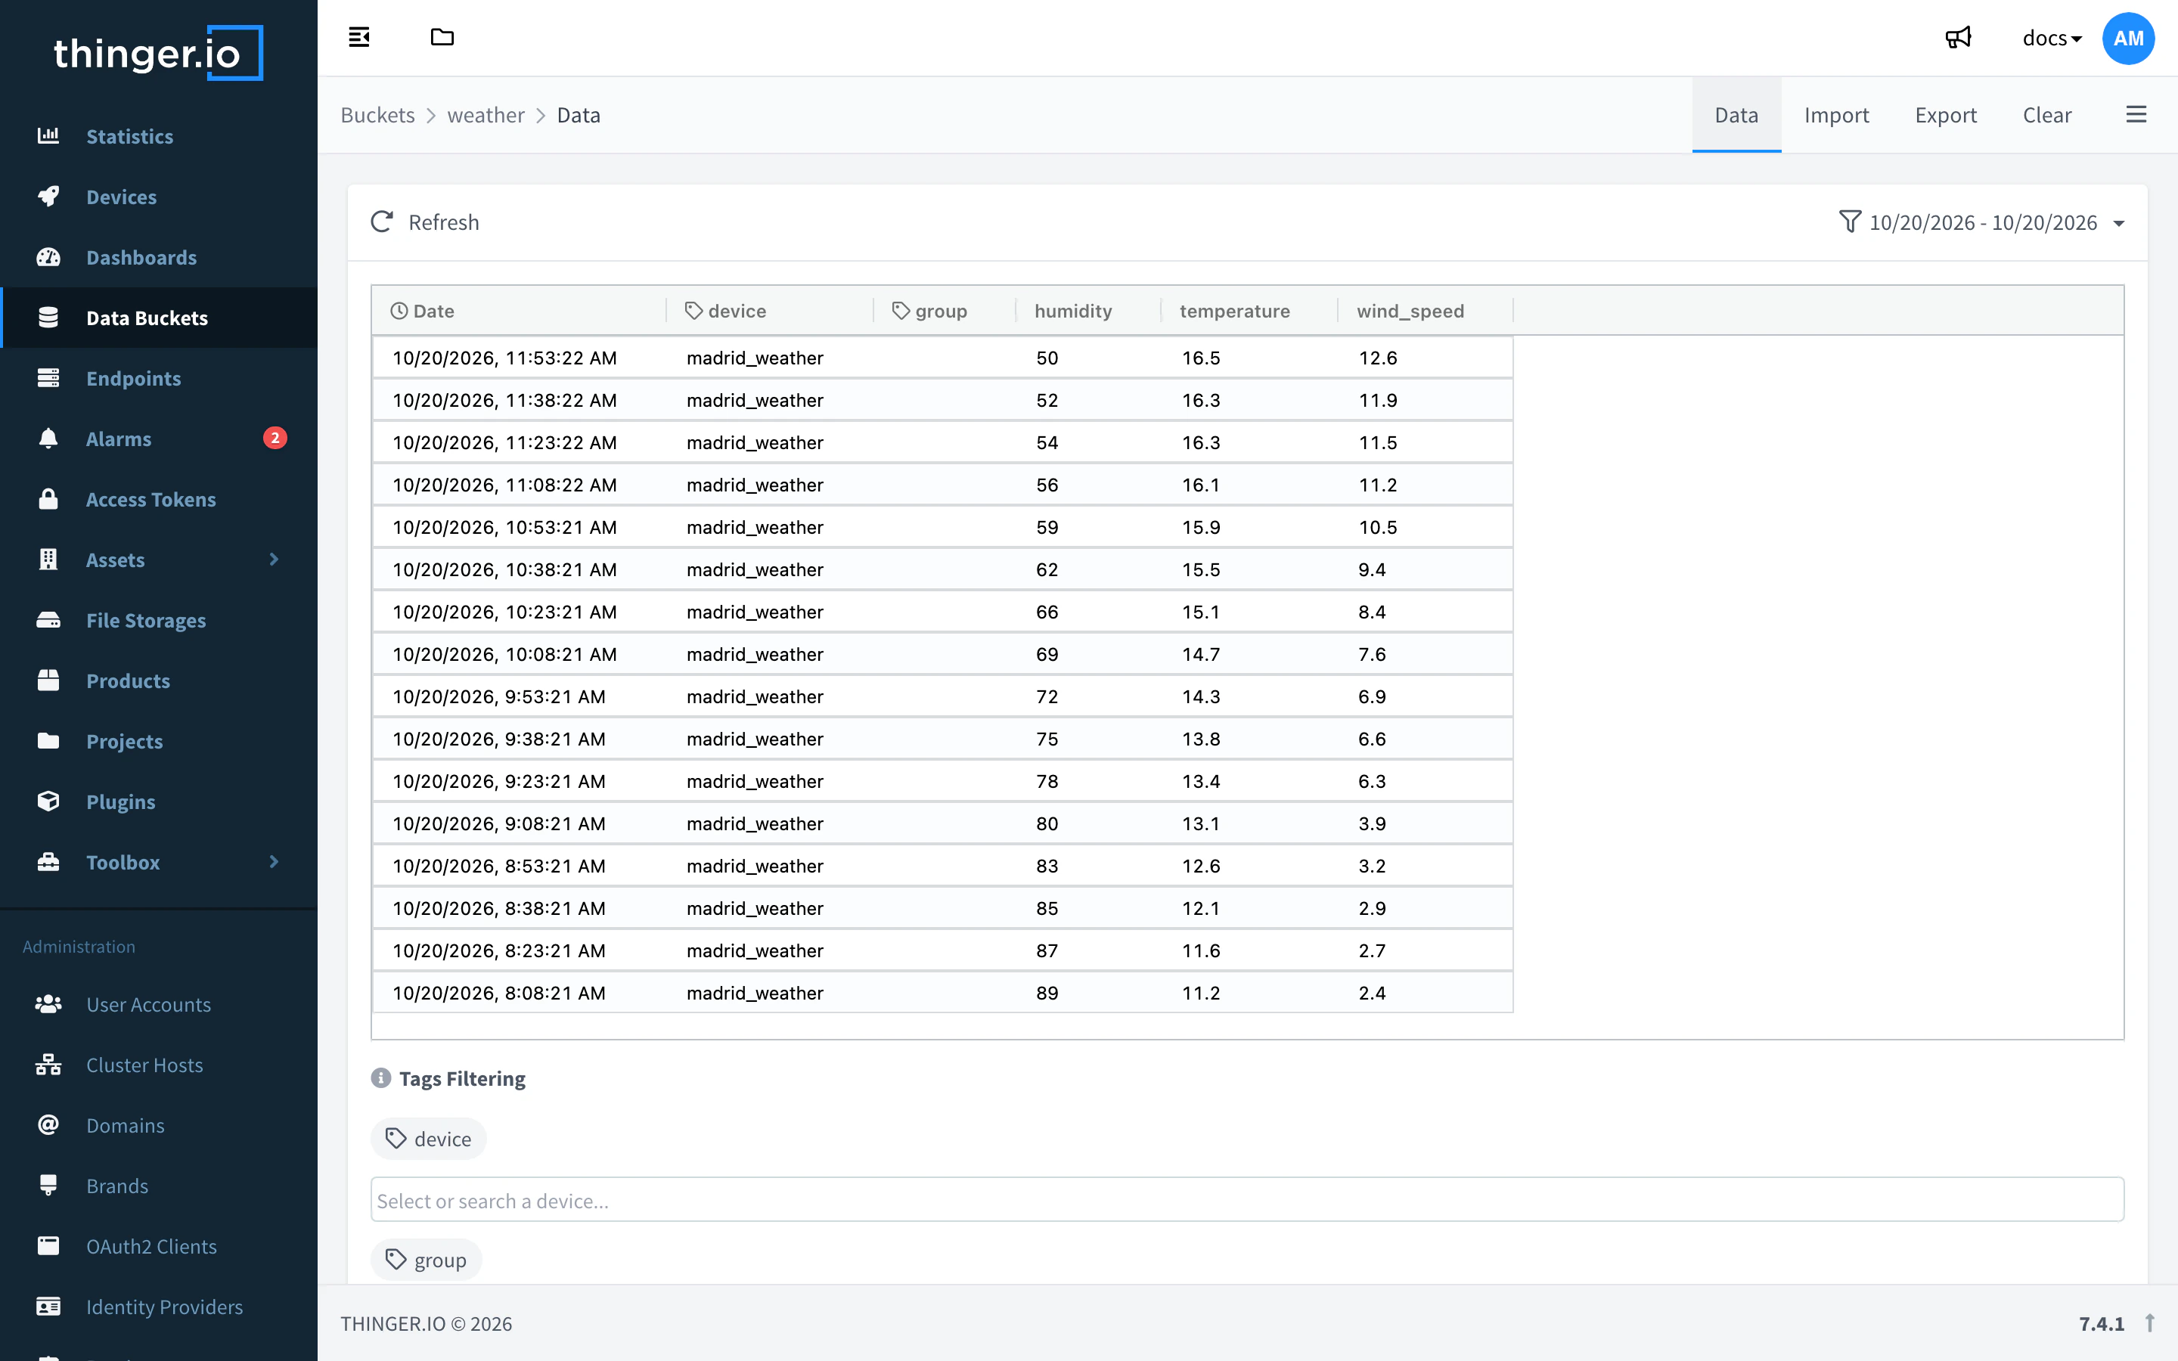Switch to the Import tab

1836,114
